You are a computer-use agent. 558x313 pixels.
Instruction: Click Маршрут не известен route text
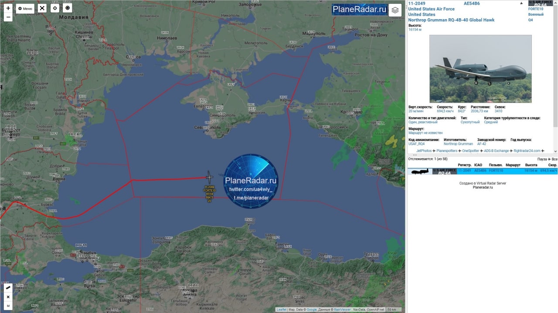click(425, 133)
